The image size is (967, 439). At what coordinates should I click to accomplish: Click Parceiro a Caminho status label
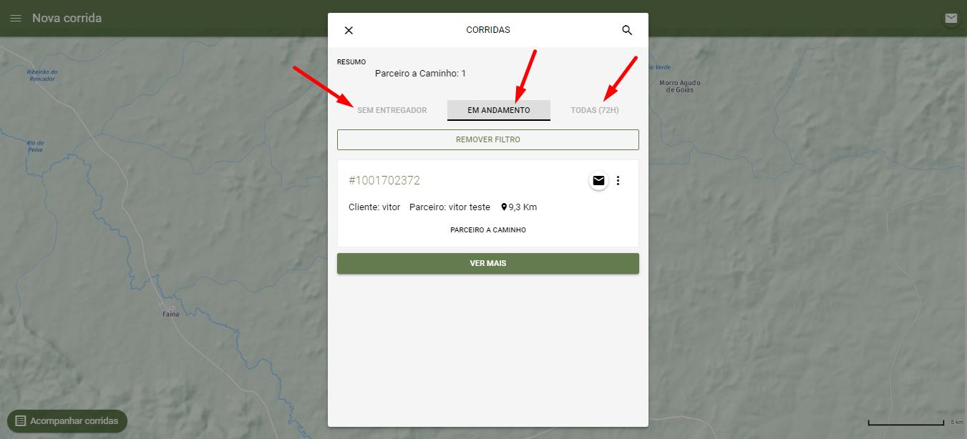(488, 230)
